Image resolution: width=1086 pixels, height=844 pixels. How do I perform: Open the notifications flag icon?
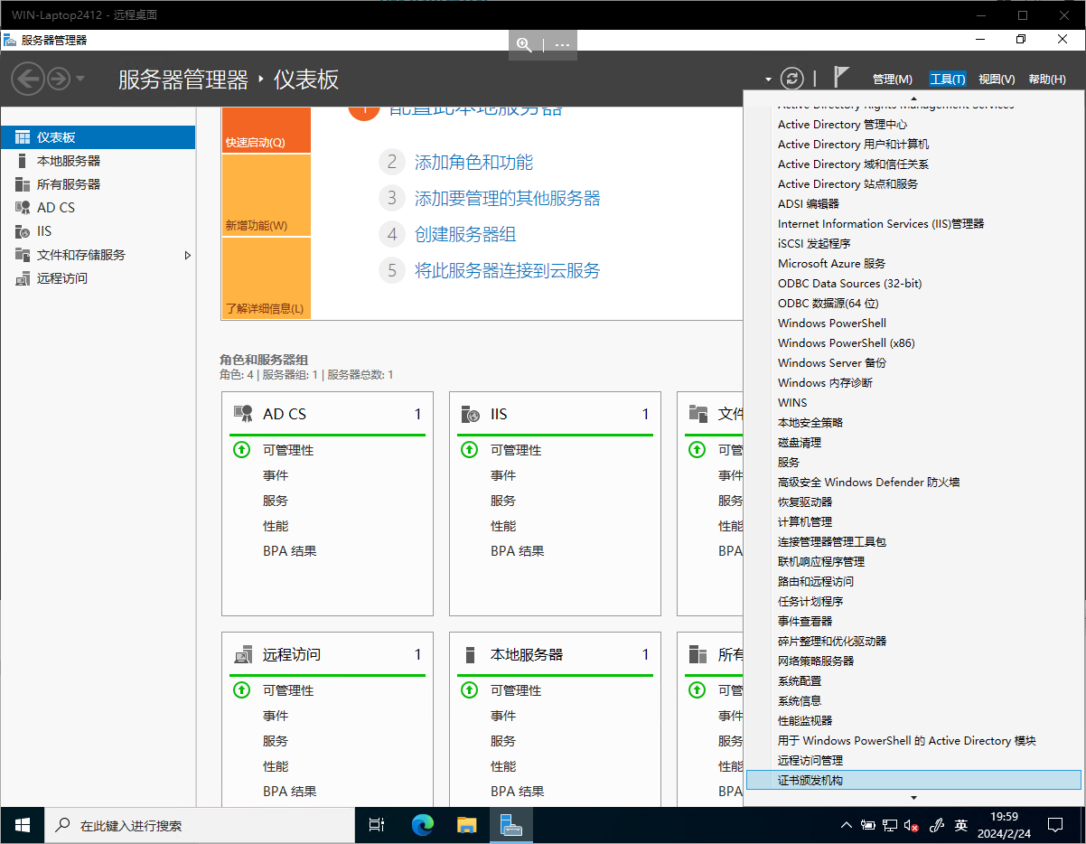841,78
